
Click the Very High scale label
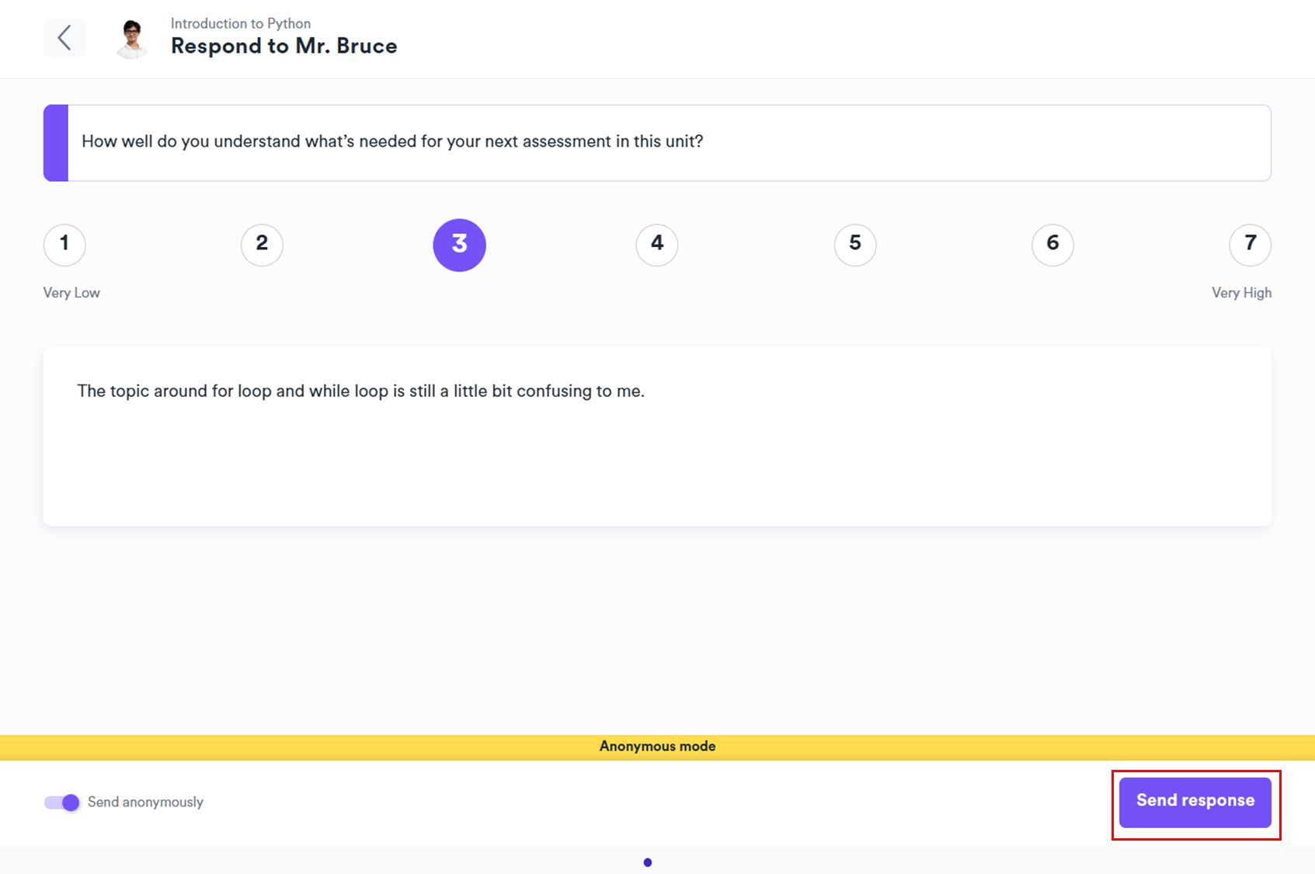click(x=1241, y=293)
